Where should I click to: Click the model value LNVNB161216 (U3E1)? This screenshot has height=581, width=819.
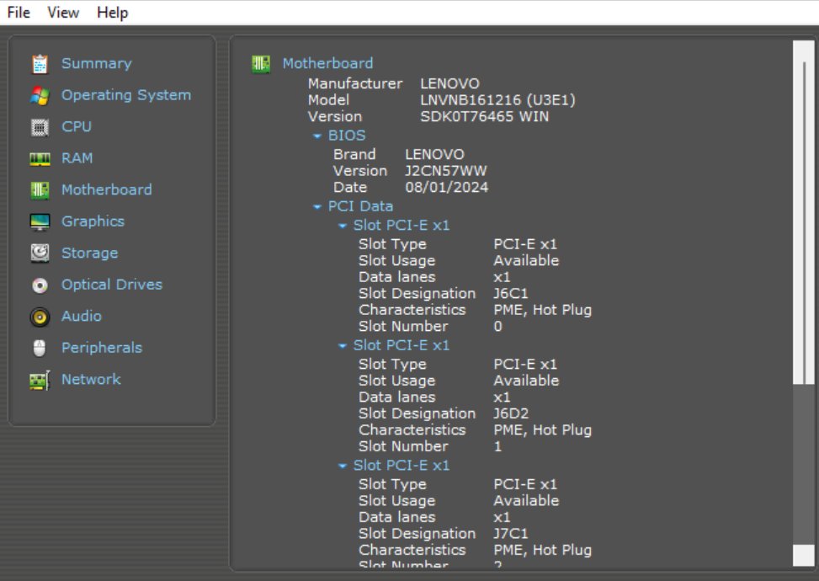coord(497,100)
